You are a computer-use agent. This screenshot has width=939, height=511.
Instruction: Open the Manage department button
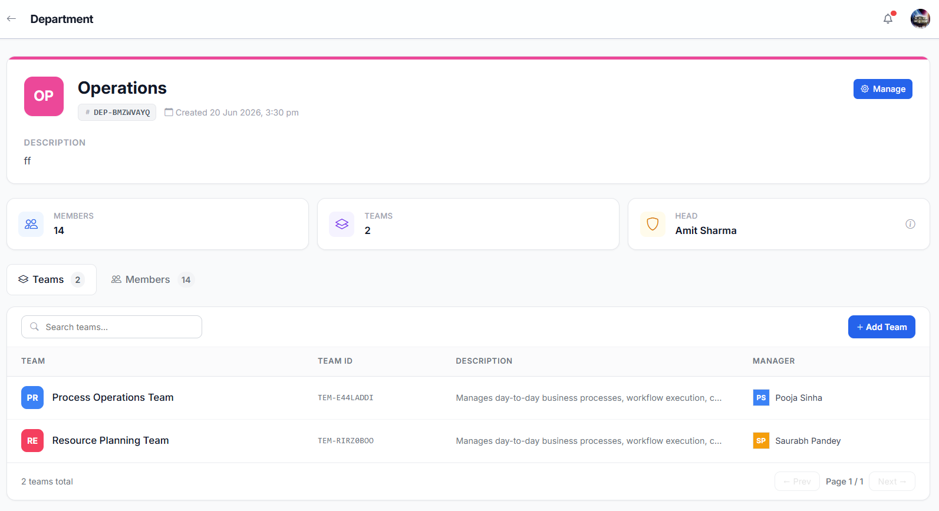point(882,89)
